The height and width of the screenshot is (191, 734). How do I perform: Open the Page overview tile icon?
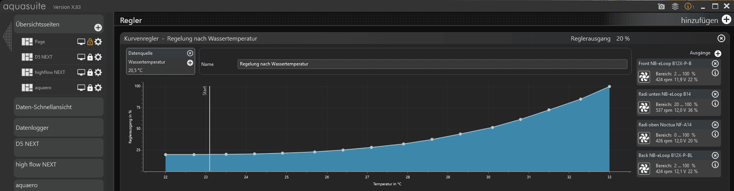[x=27, y=42]
